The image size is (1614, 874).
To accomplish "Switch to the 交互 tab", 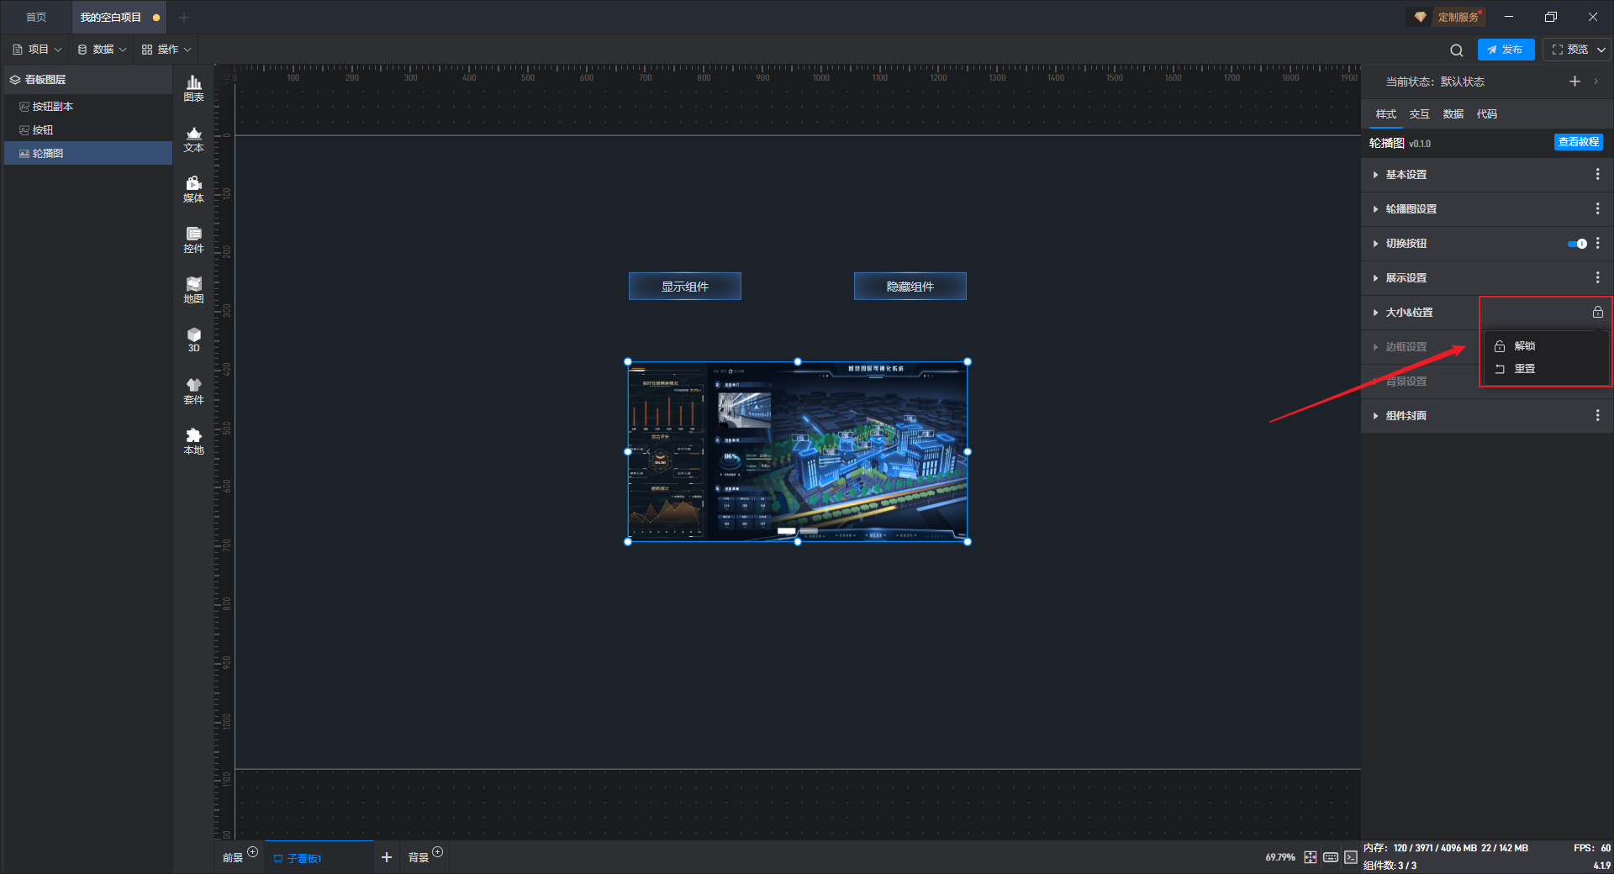I will coord(1419,114).
